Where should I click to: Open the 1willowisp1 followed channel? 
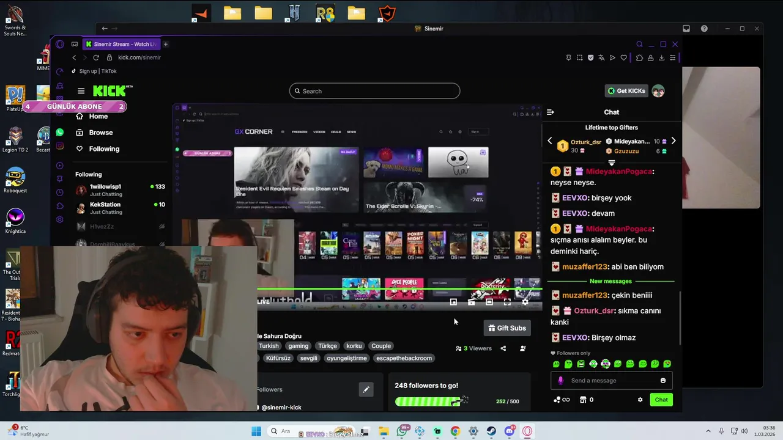(120, 190)
